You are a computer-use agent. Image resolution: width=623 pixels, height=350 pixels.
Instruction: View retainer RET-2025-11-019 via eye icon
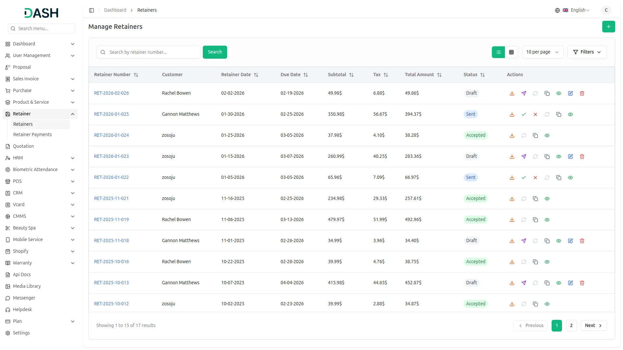547,220
